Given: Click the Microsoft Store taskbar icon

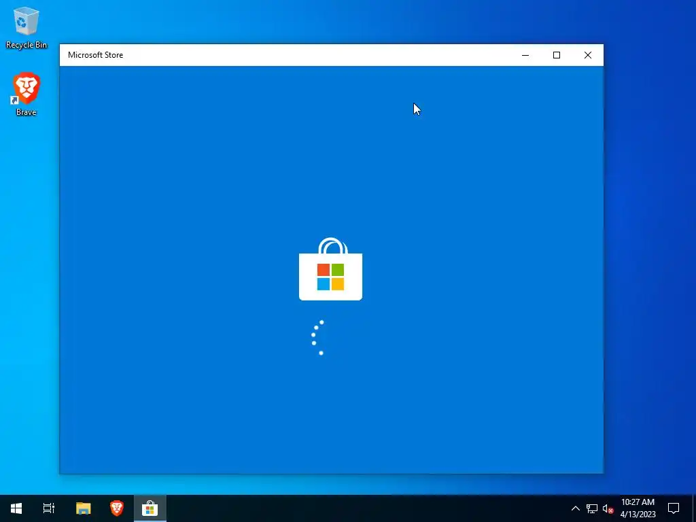Looking at the screenshot, I should pyautogui.click(x=150, y=508).
